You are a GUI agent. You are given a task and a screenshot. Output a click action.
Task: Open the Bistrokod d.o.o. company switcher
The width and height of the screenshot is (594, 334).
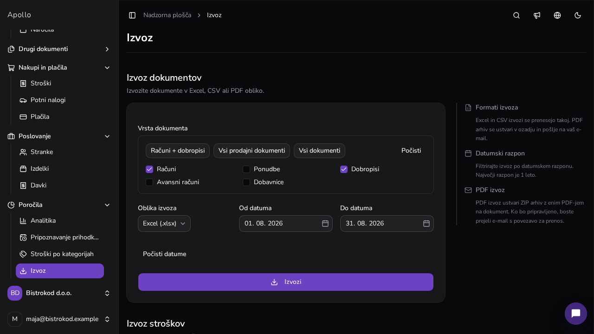[59, 293]
